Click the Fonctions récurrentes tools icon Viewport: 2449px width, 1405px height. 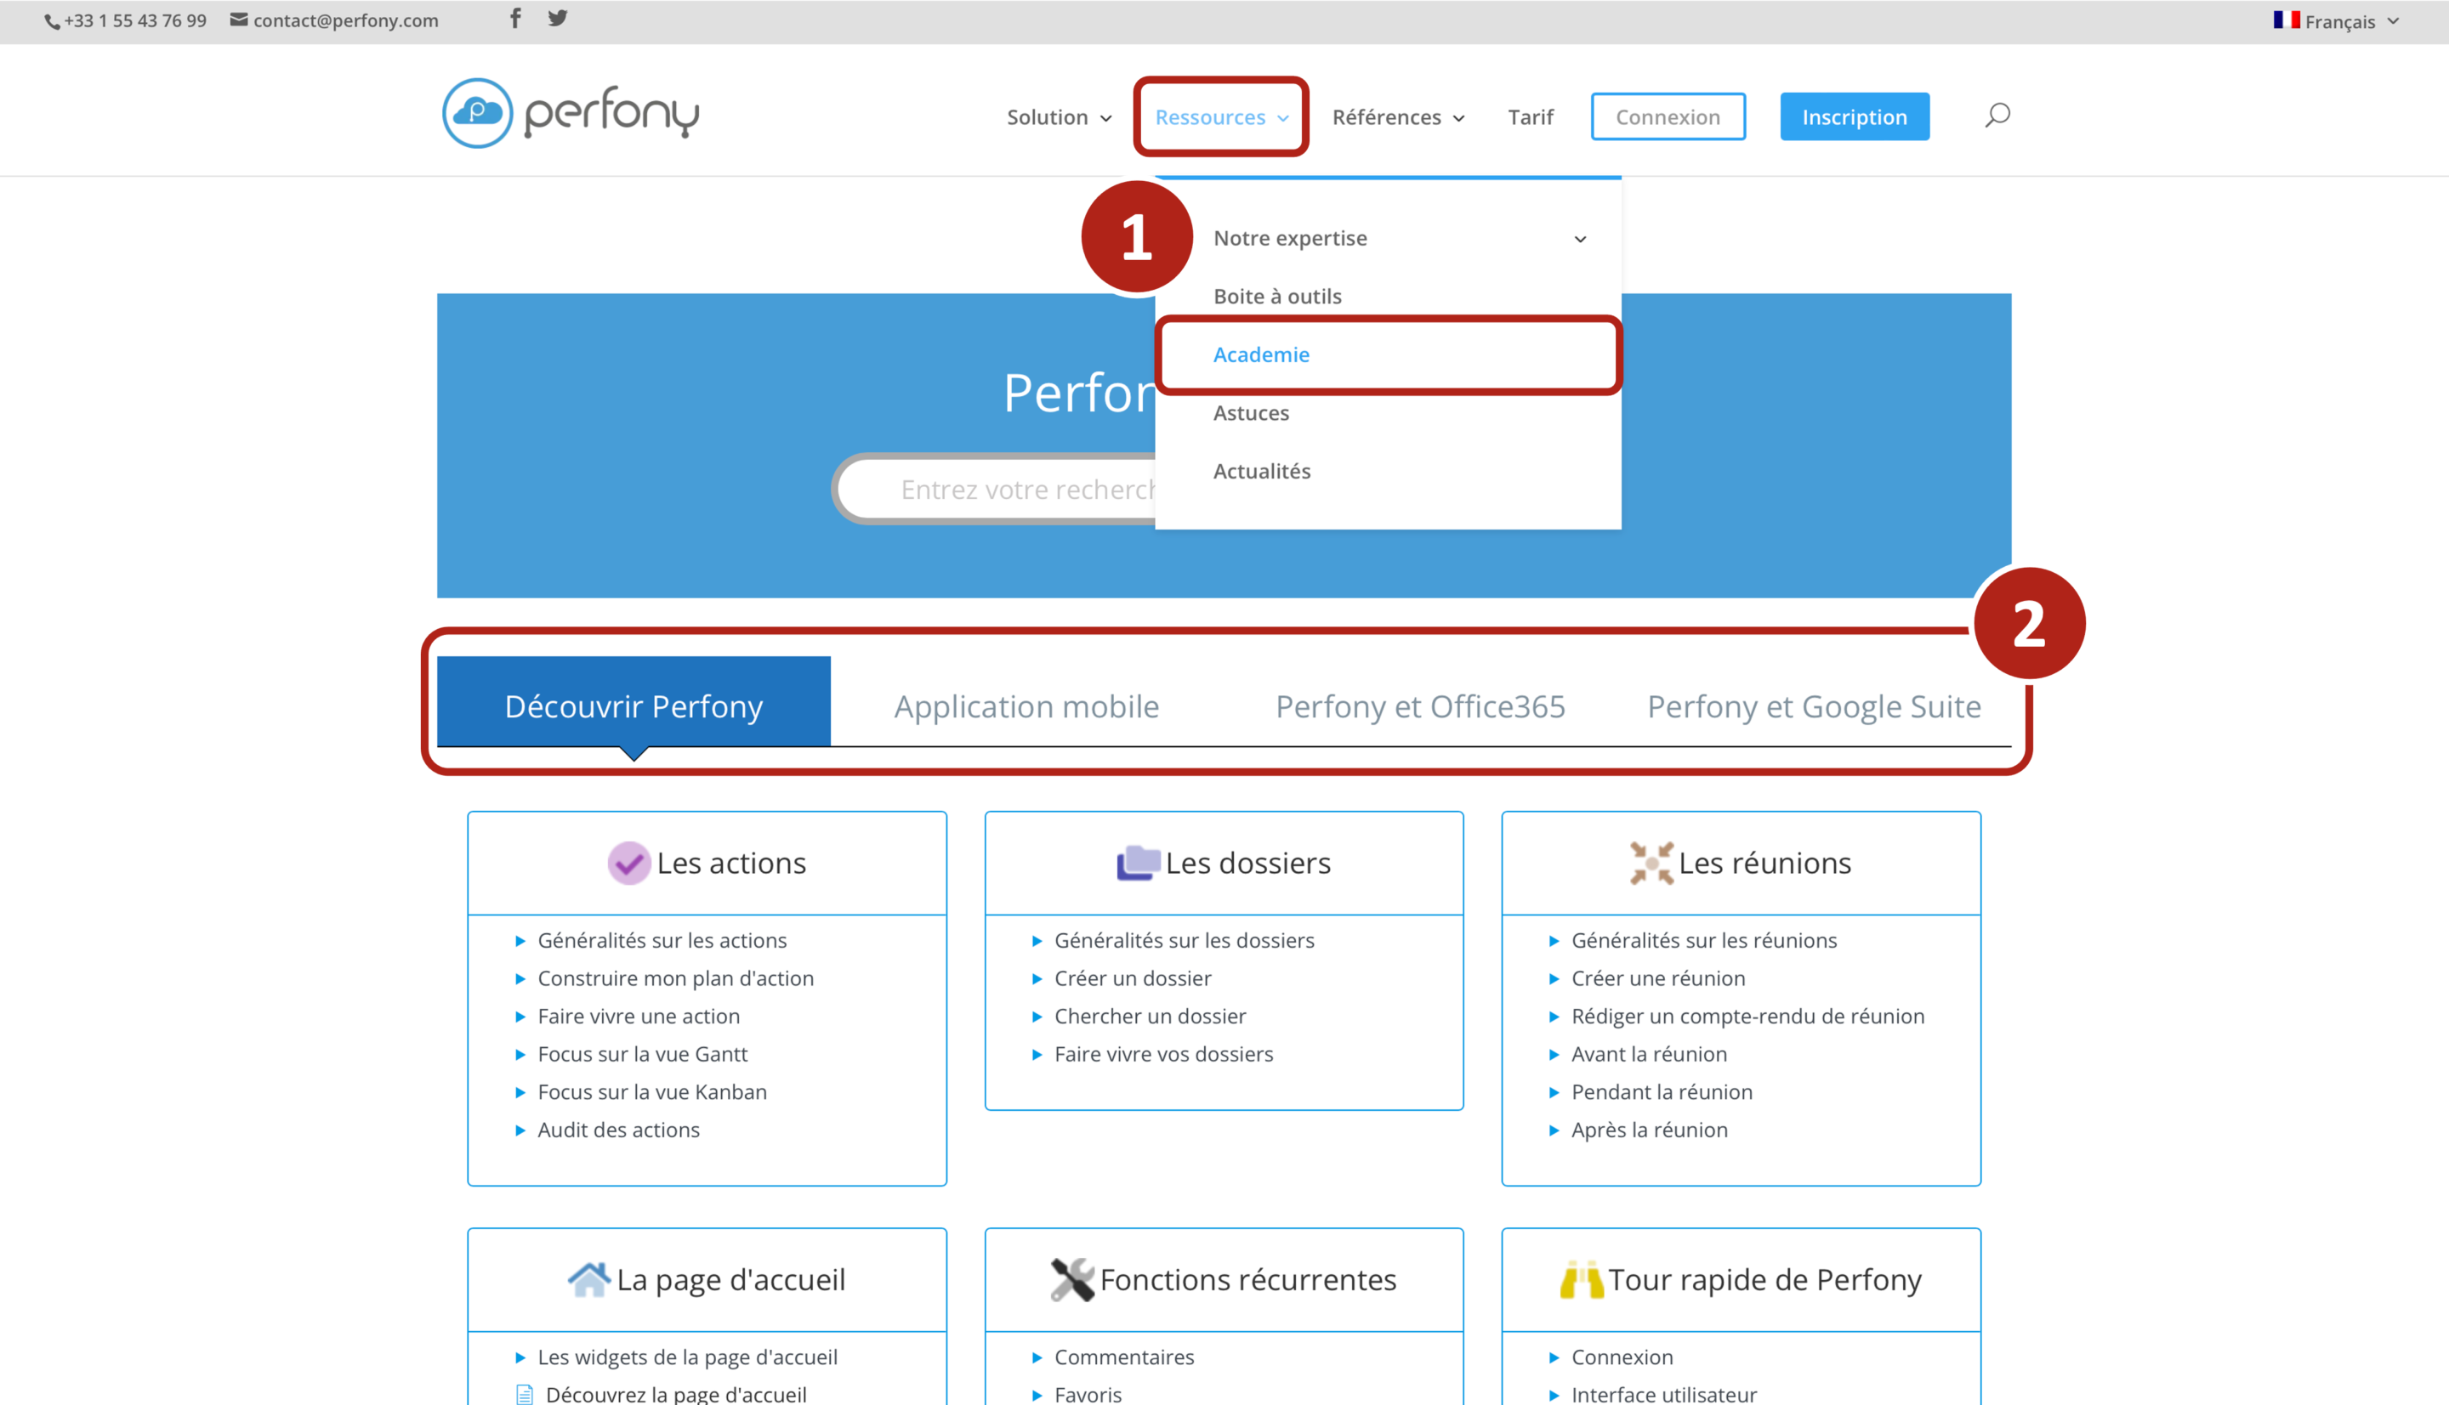(1071, 1279)
